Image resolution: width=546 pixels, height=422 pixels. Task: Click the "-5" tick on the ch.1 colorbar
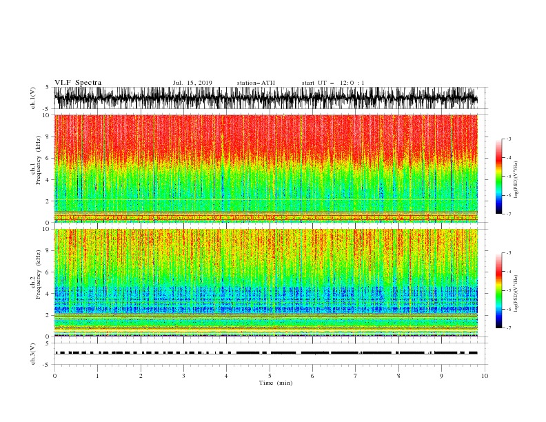point(508,177)
